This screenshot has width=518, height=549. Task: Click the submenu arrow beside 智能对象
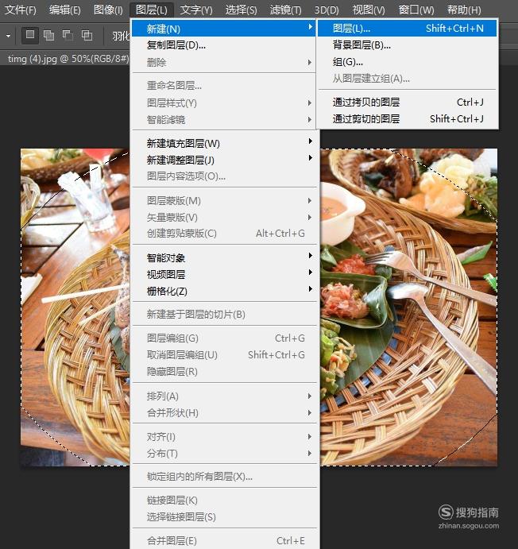(x=310, y=256)
